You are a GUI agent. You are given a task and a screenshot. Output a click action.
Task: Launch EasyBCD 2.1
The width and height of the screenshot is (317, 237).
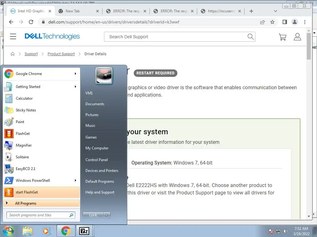tap(41, 169)
